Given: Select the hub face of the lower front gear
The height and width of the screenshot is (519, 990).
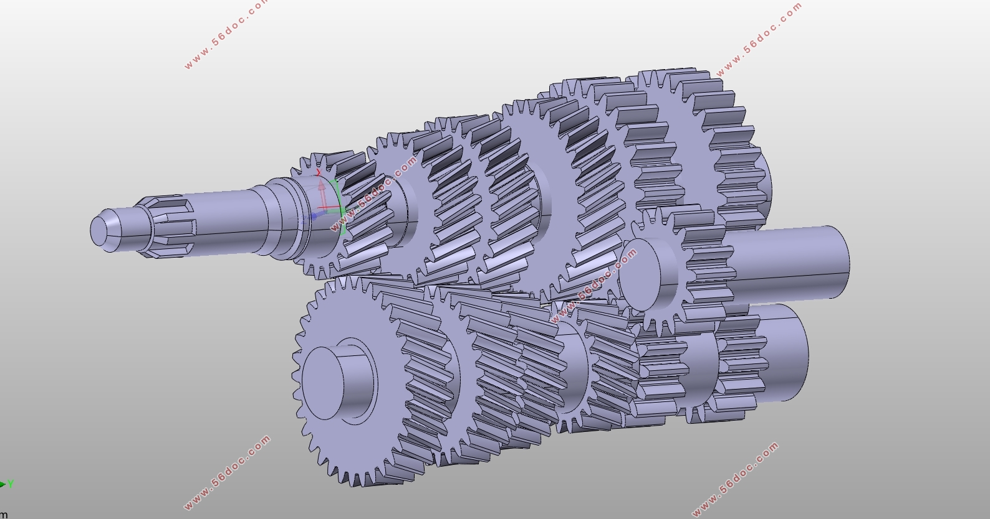Looking at the screenshot, I should point(322,383).
